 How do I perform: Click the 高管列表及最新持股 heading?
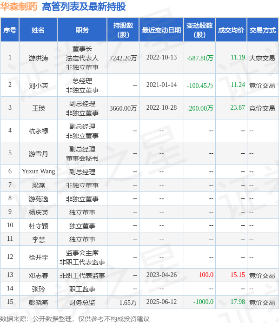tap(84, 7)
